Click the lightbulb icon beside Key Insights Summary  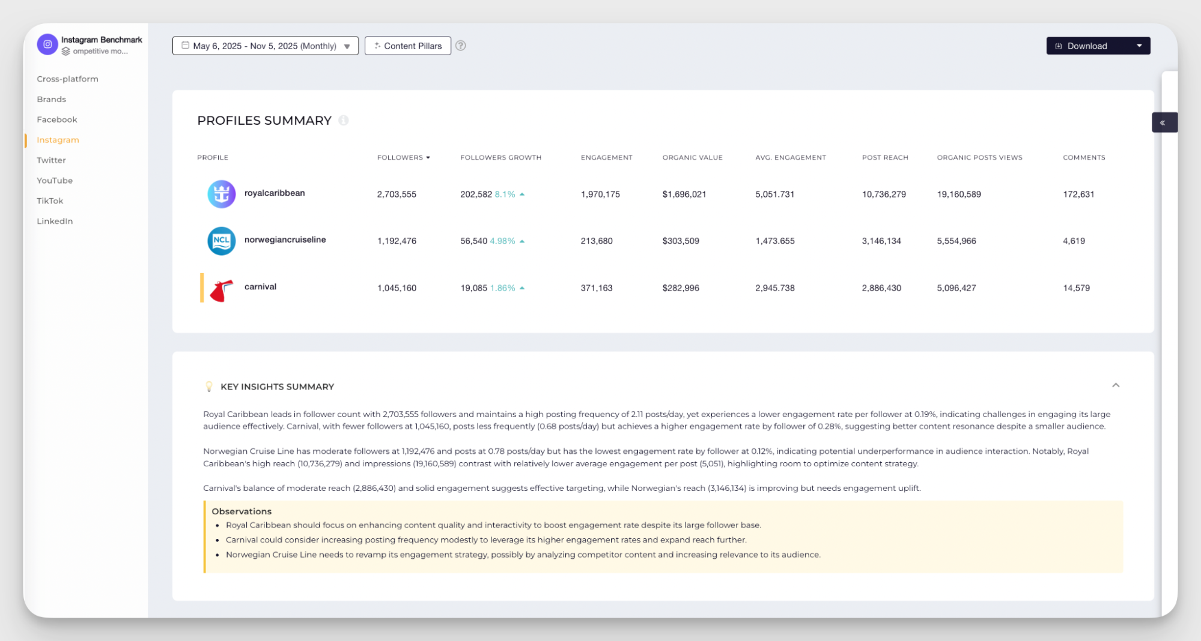click(208, 386)
